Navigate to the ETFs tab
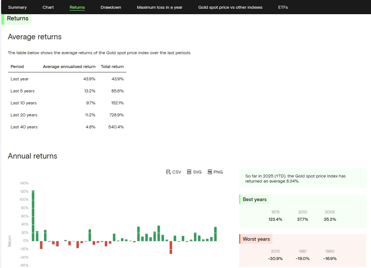 283,7
